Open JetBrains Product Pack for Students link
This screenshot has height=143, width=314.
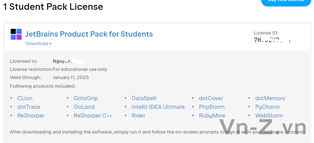[x=89, y=34]
